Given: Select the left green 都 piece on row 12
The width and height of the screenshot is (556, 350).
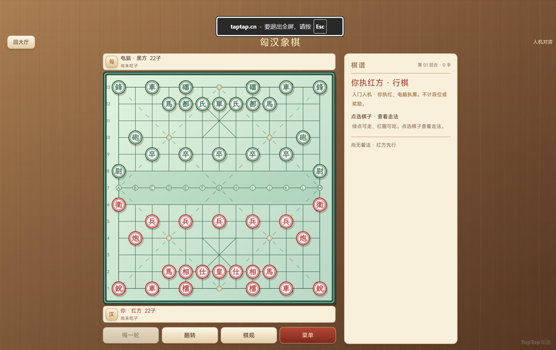Looking at the screenshot, I should (186, 104).
